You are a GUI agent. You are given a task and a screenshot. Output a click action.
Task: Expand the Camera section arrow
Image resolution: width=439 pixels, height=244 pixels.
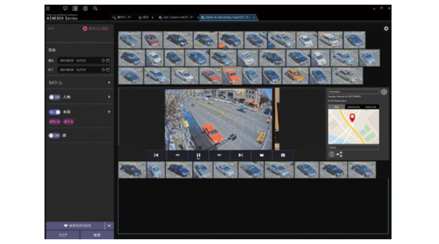(109, 83)
